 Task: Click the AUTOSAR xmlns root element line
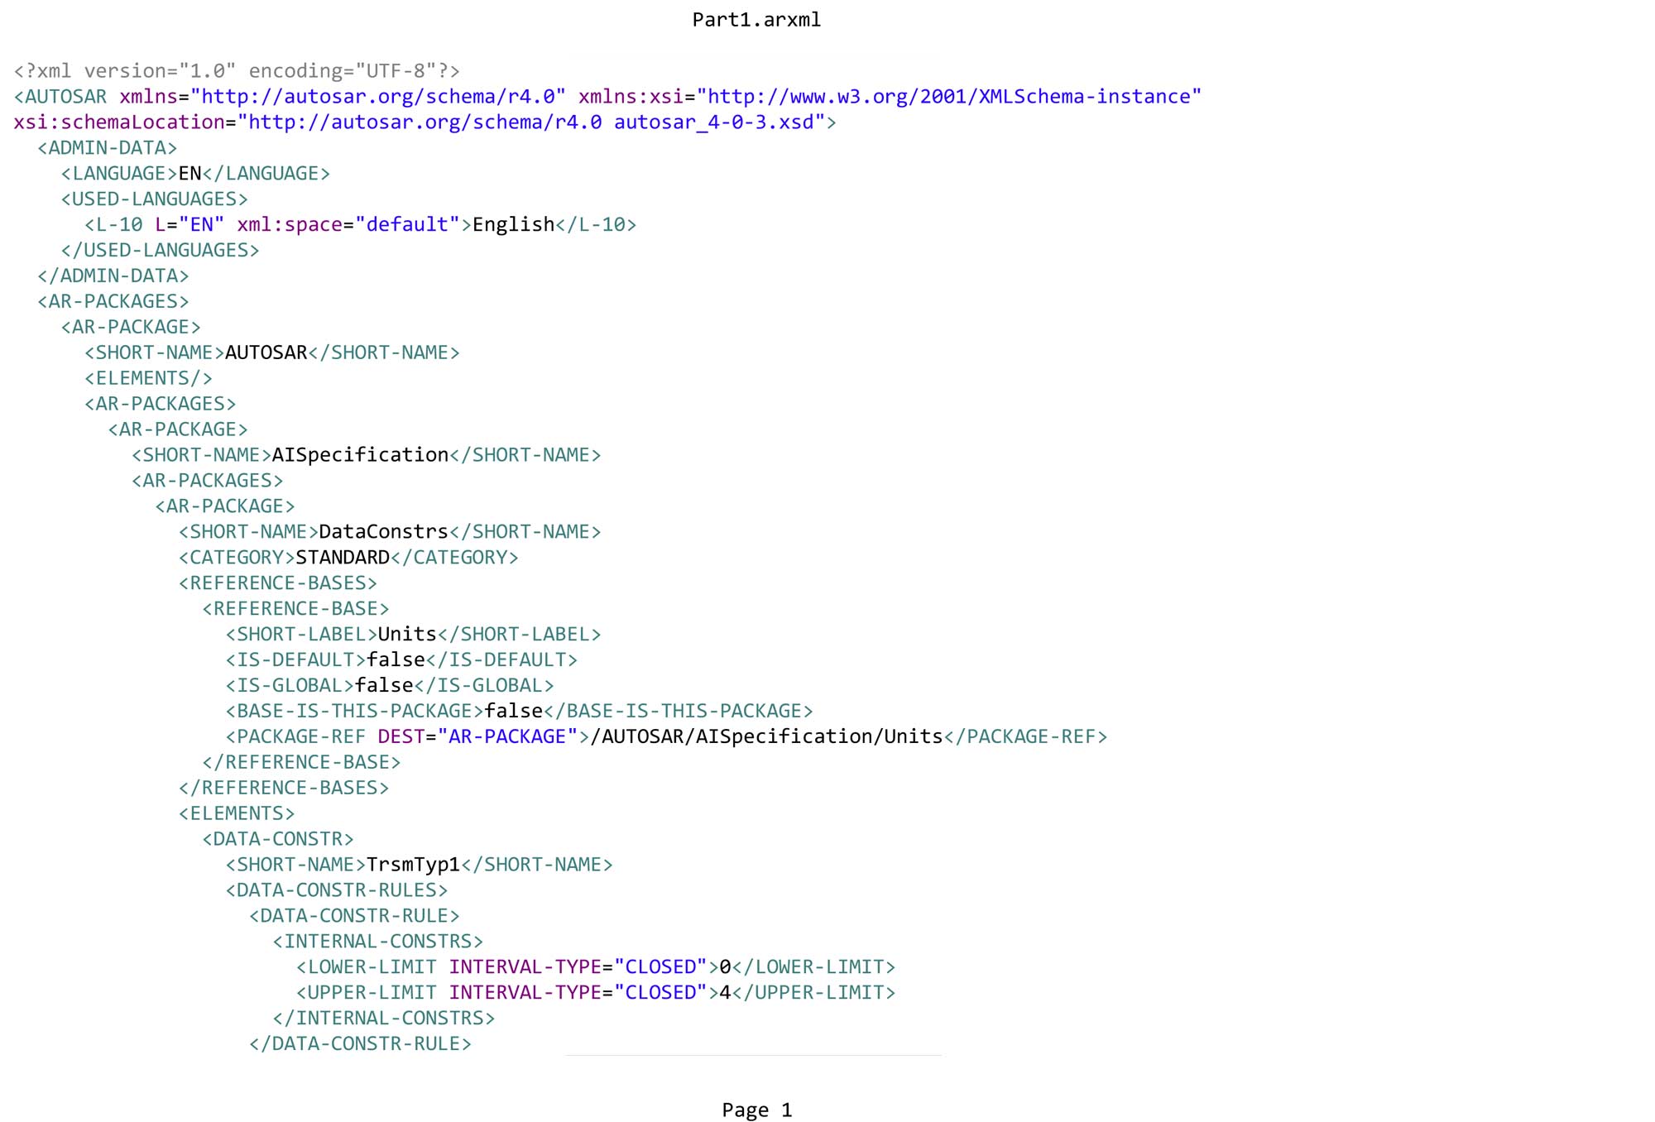pos(608,97)
